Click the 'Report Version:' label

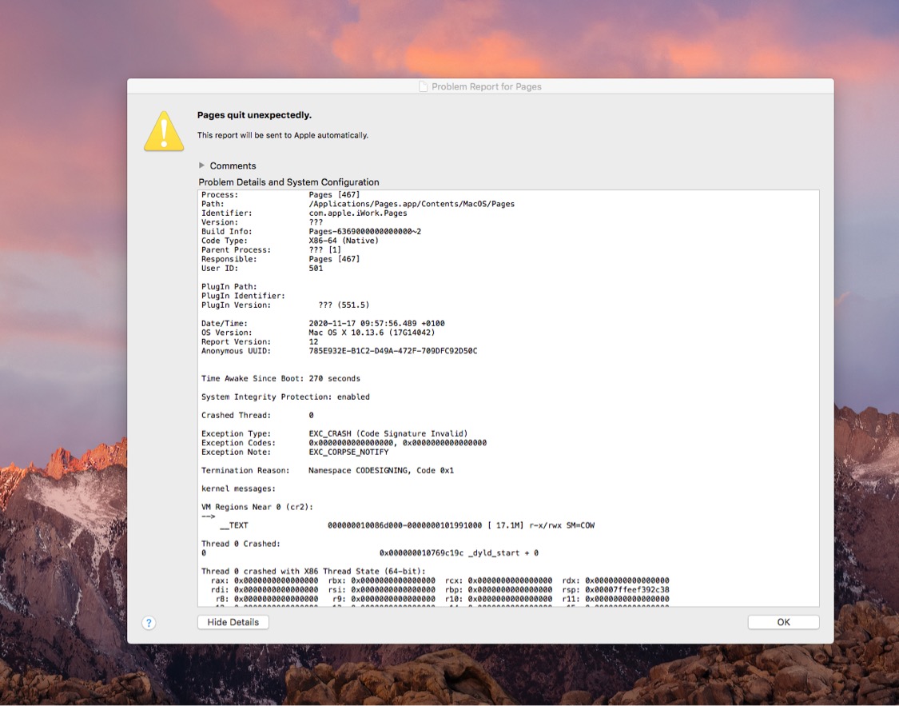[237, 342]
